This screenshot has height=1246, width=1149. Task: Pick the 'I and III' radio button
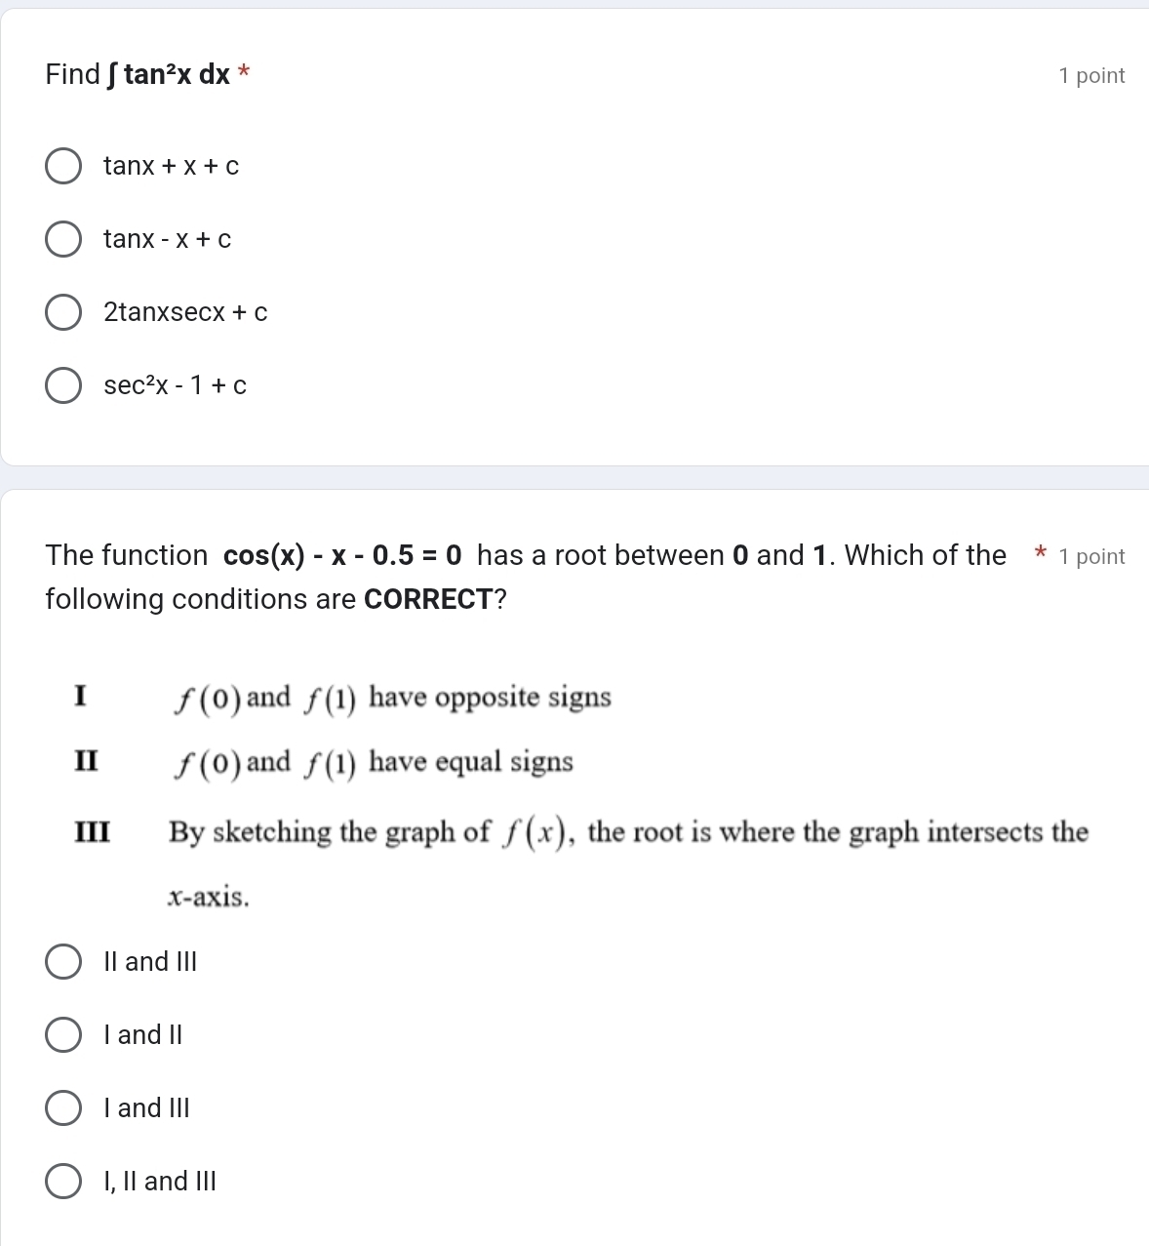point(63,1108)
